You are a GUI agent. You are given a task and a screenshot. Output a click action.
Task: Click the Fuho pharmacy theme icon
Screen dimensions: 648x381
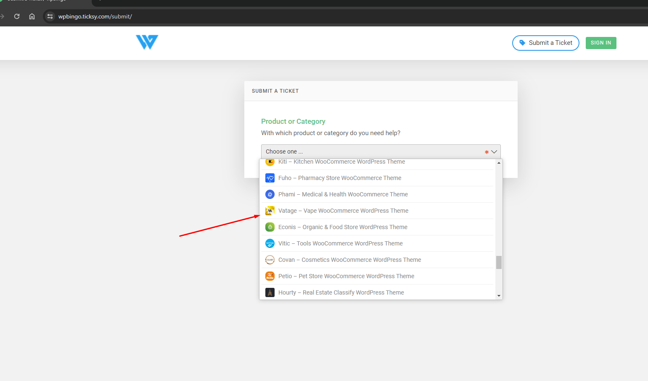[x=270, y=178]
